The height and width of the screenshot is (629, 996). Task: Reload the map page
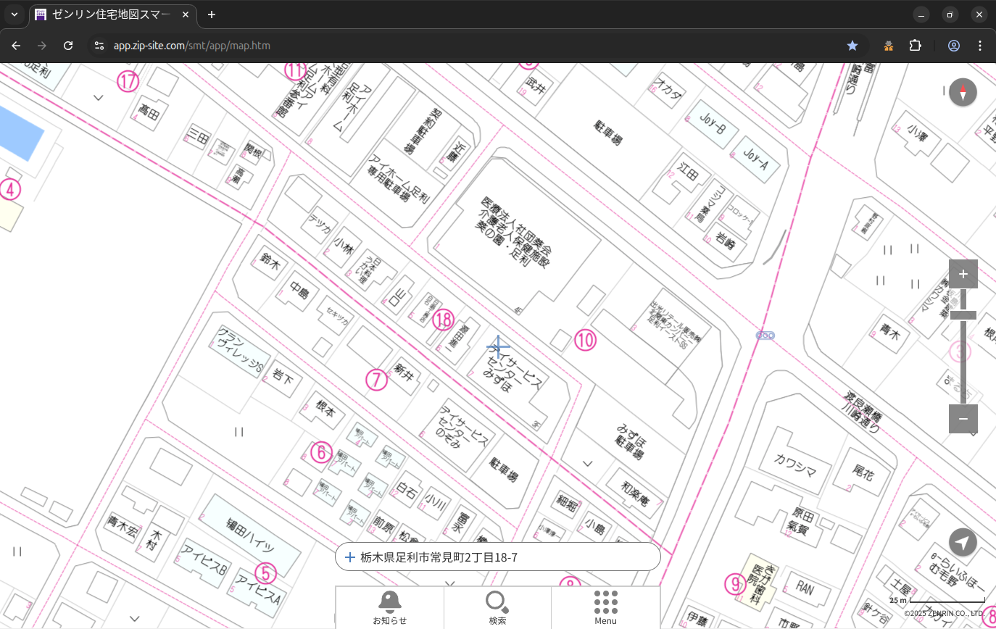68,46
